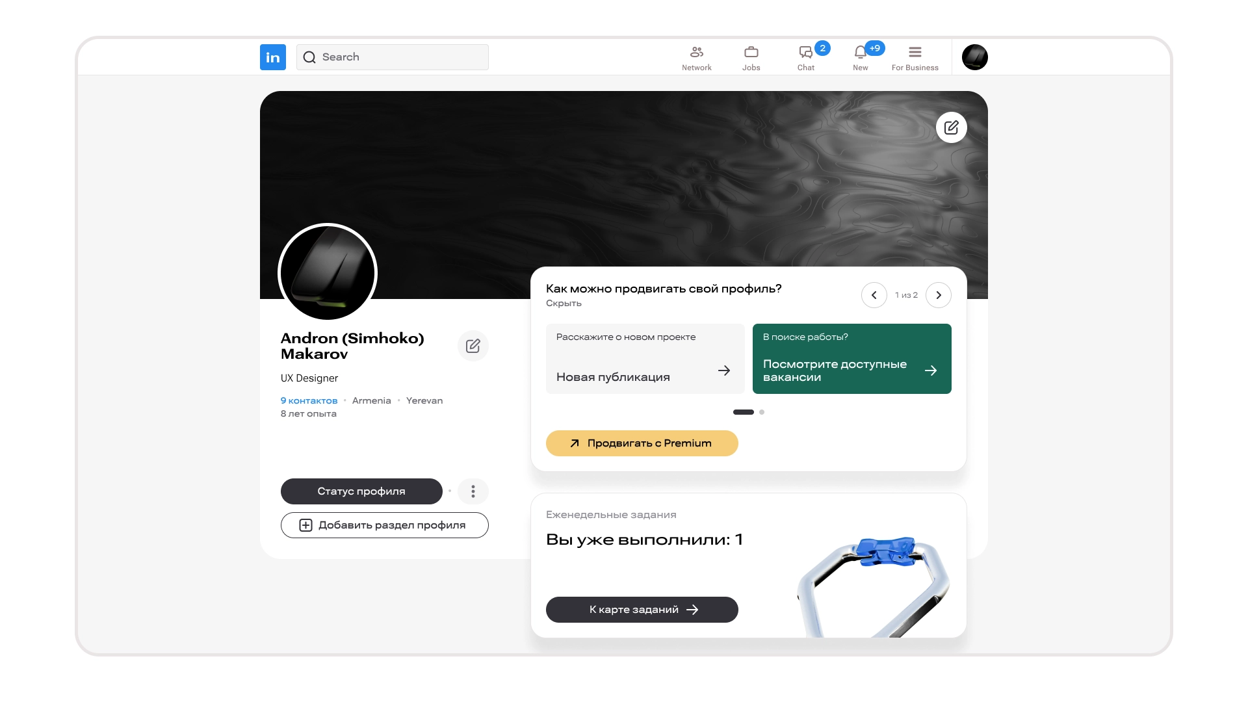Open the large profile photo

[x=327, y=273]
